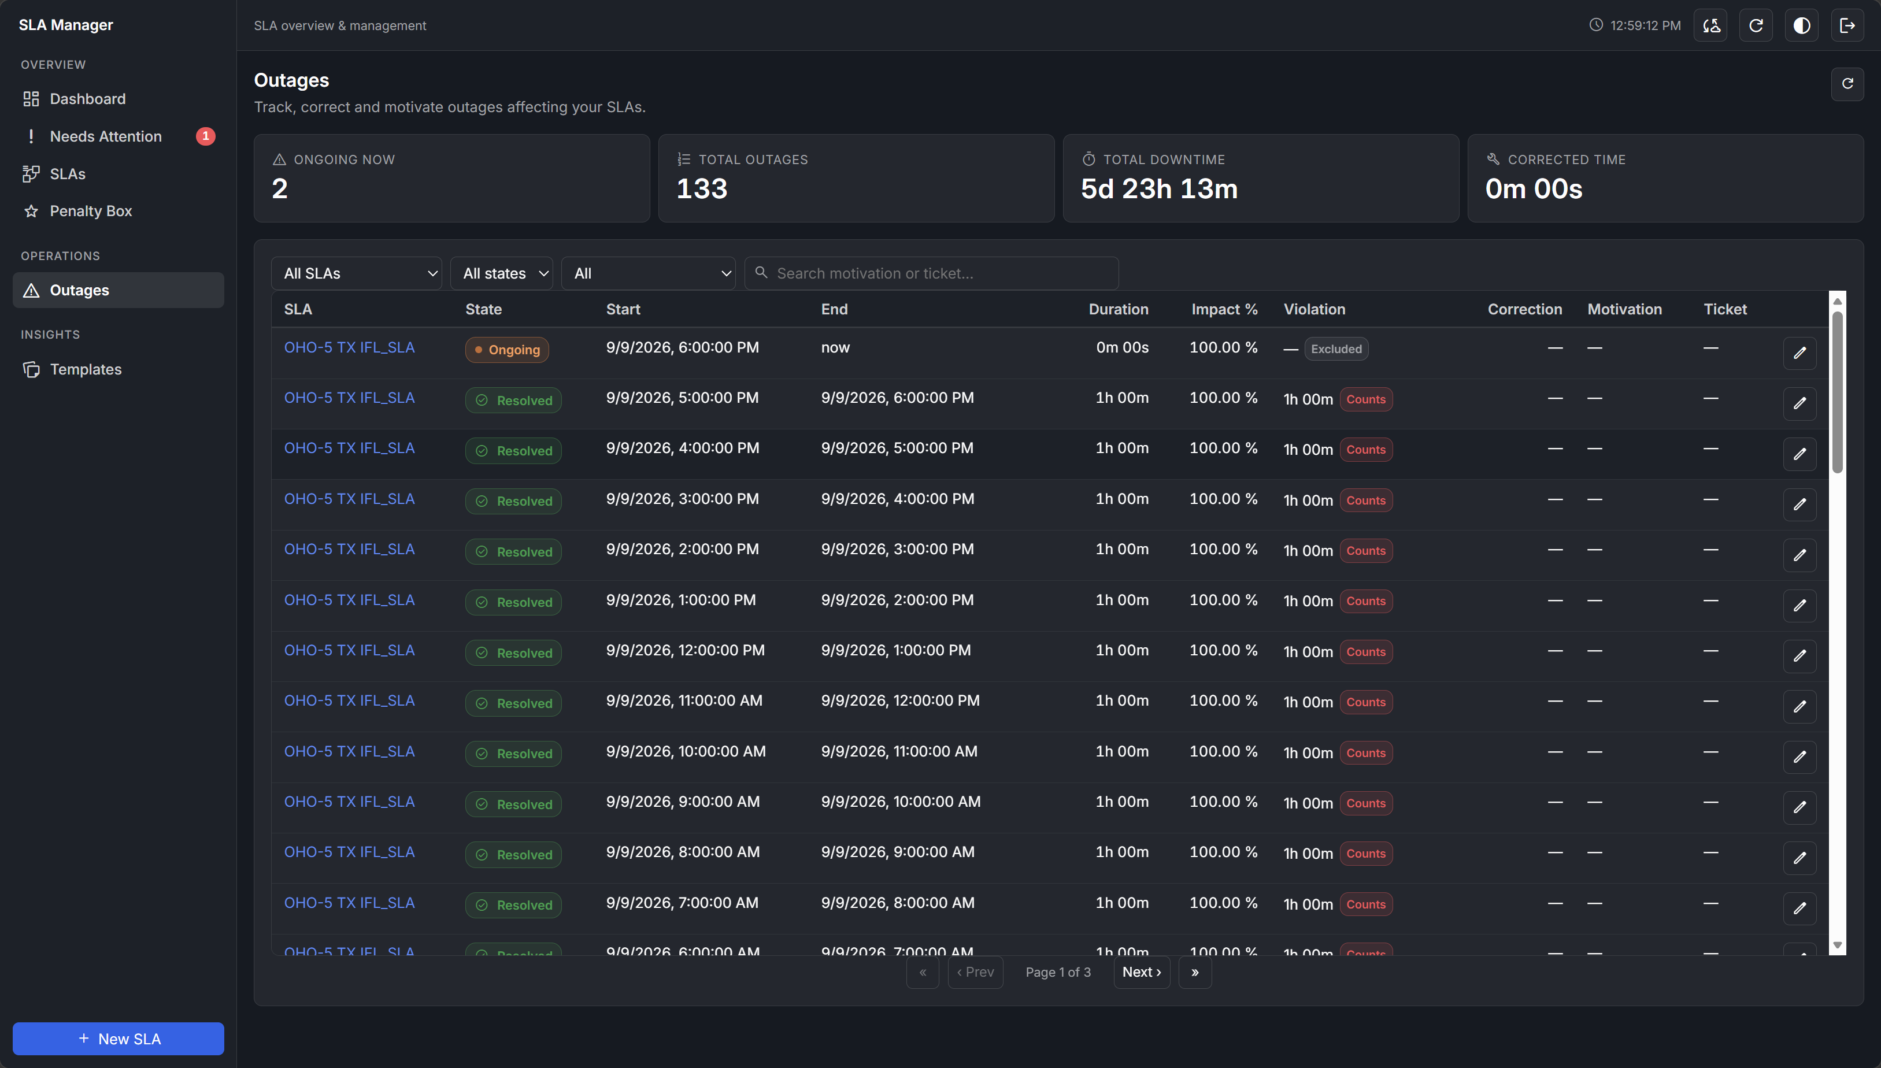1881x1068 pixels.
Task: Click the refresh icon in top header
Action: pyautogui.click(x=1756, y=25)
